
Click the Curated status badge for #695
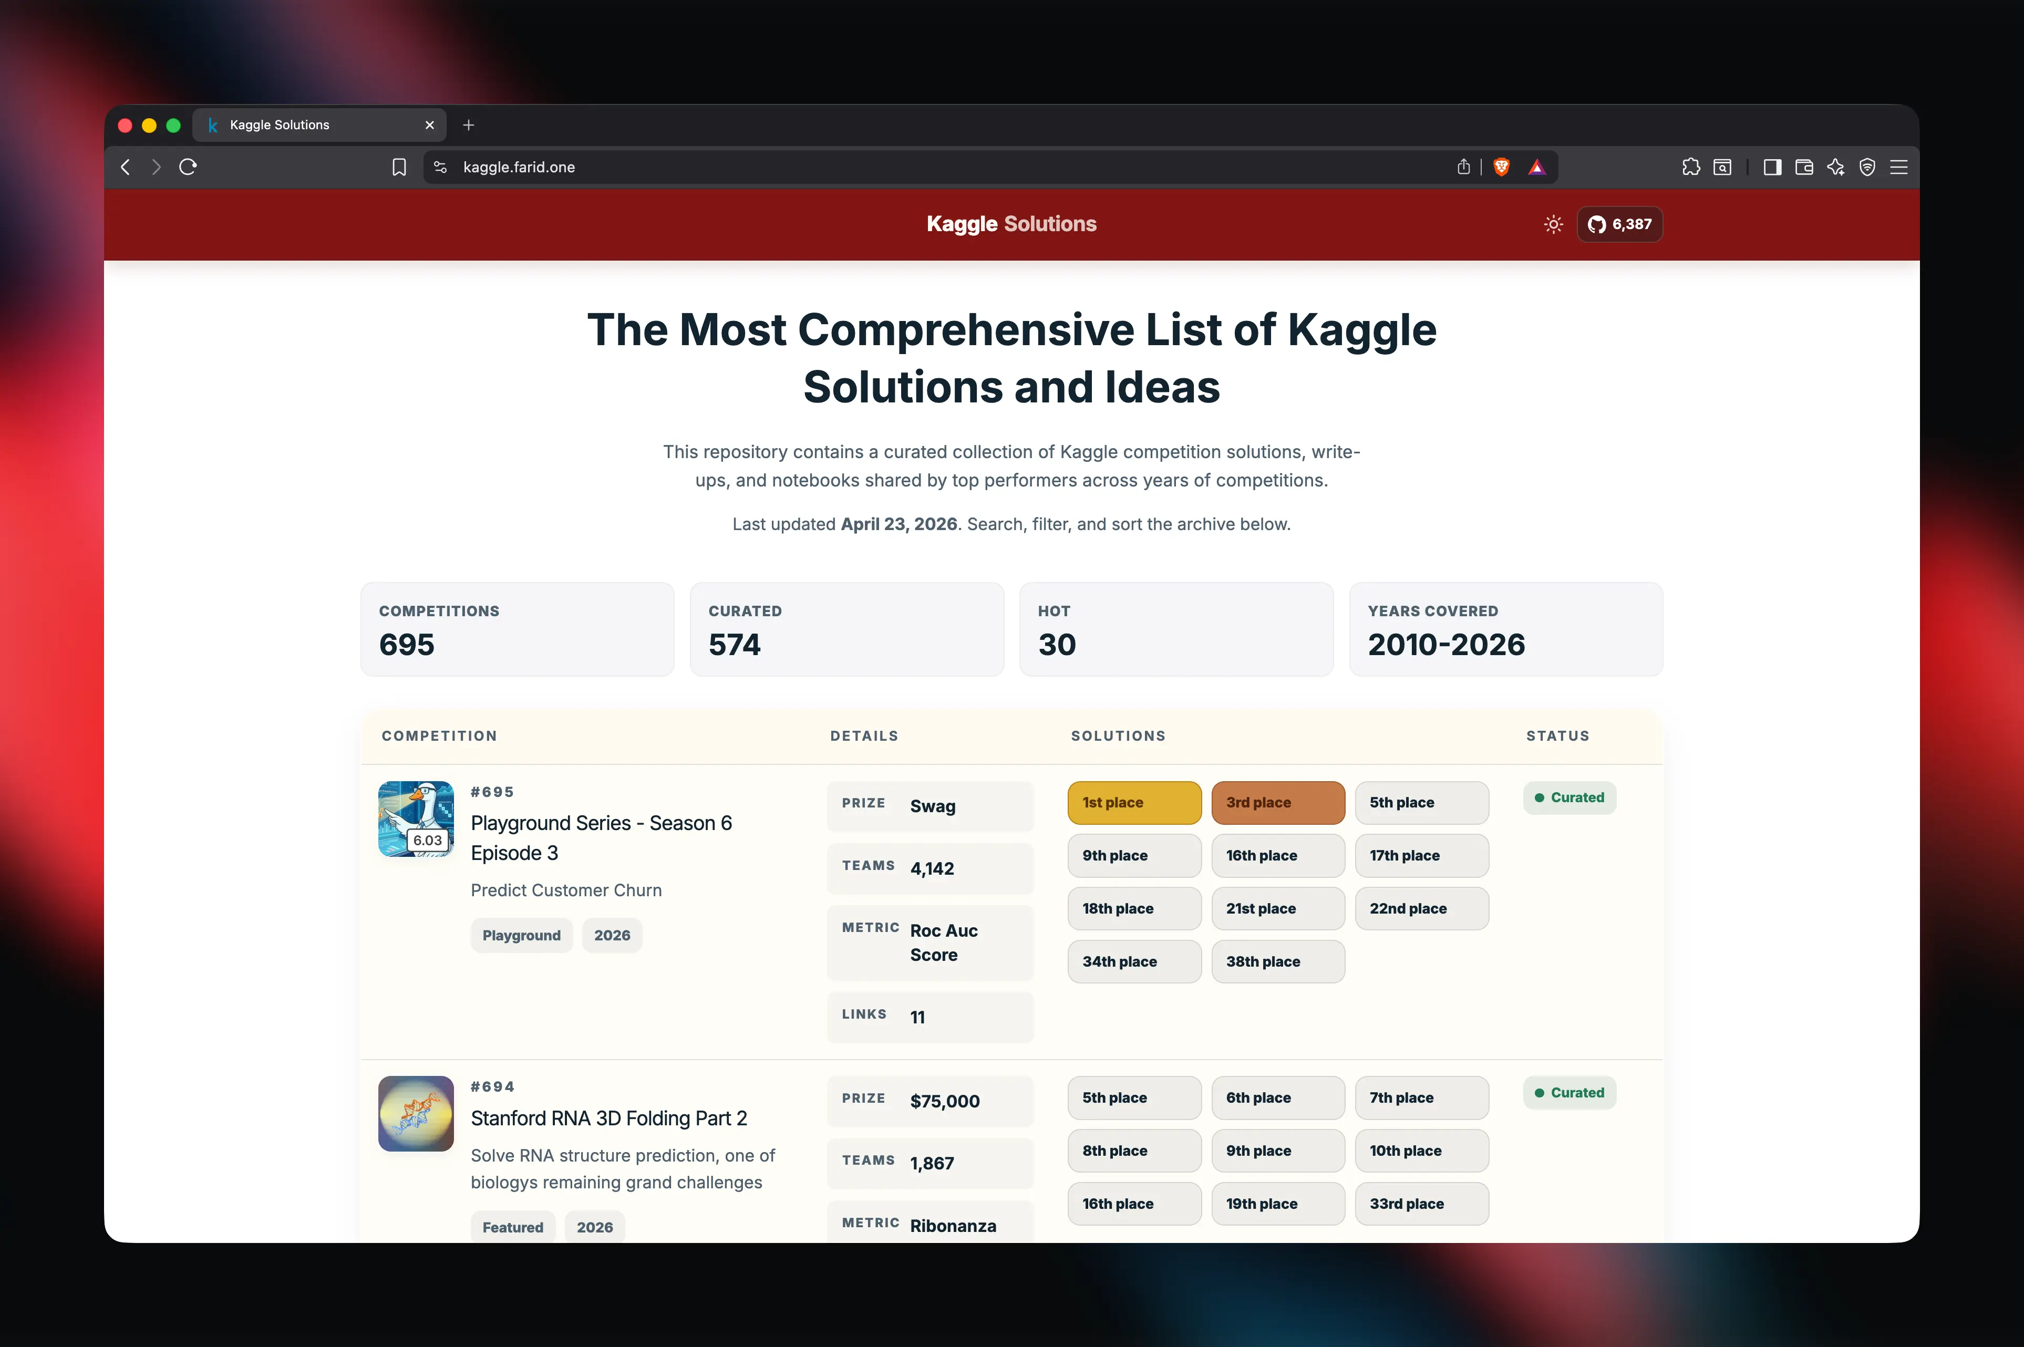pyautogui.click(x=1569, y=797)
